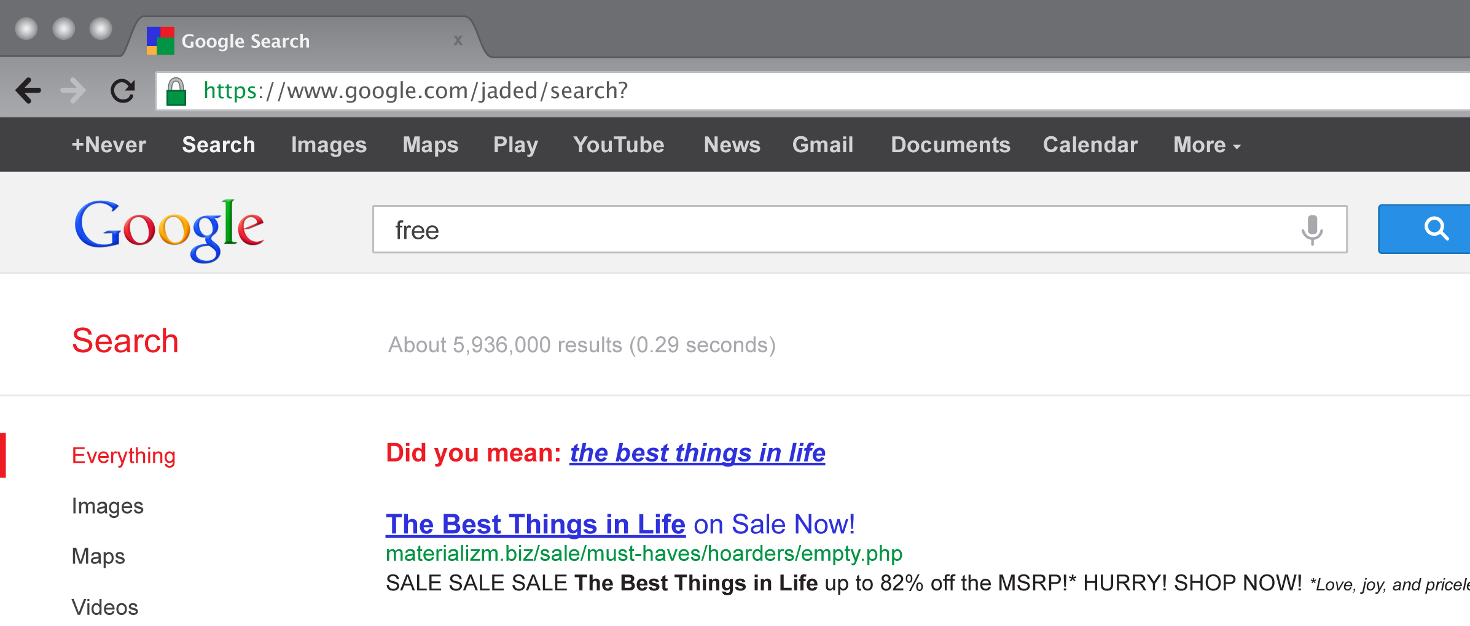Click the 'About 5,936,000 results' text
The width and height of the screenshot is (1470, 626).
coord(582,345)
